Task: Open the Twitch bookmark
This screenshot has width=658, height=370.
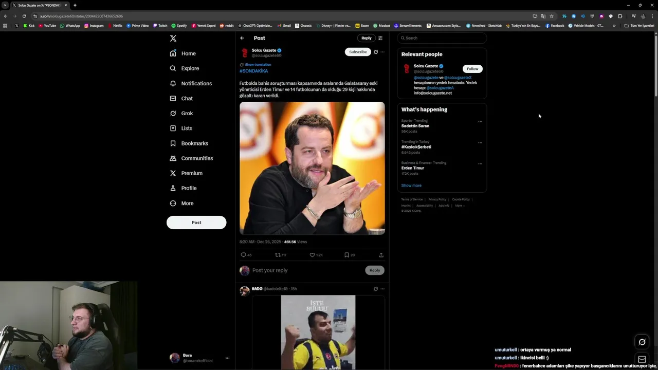Action: pyautogui.click(x=160, y=26)
